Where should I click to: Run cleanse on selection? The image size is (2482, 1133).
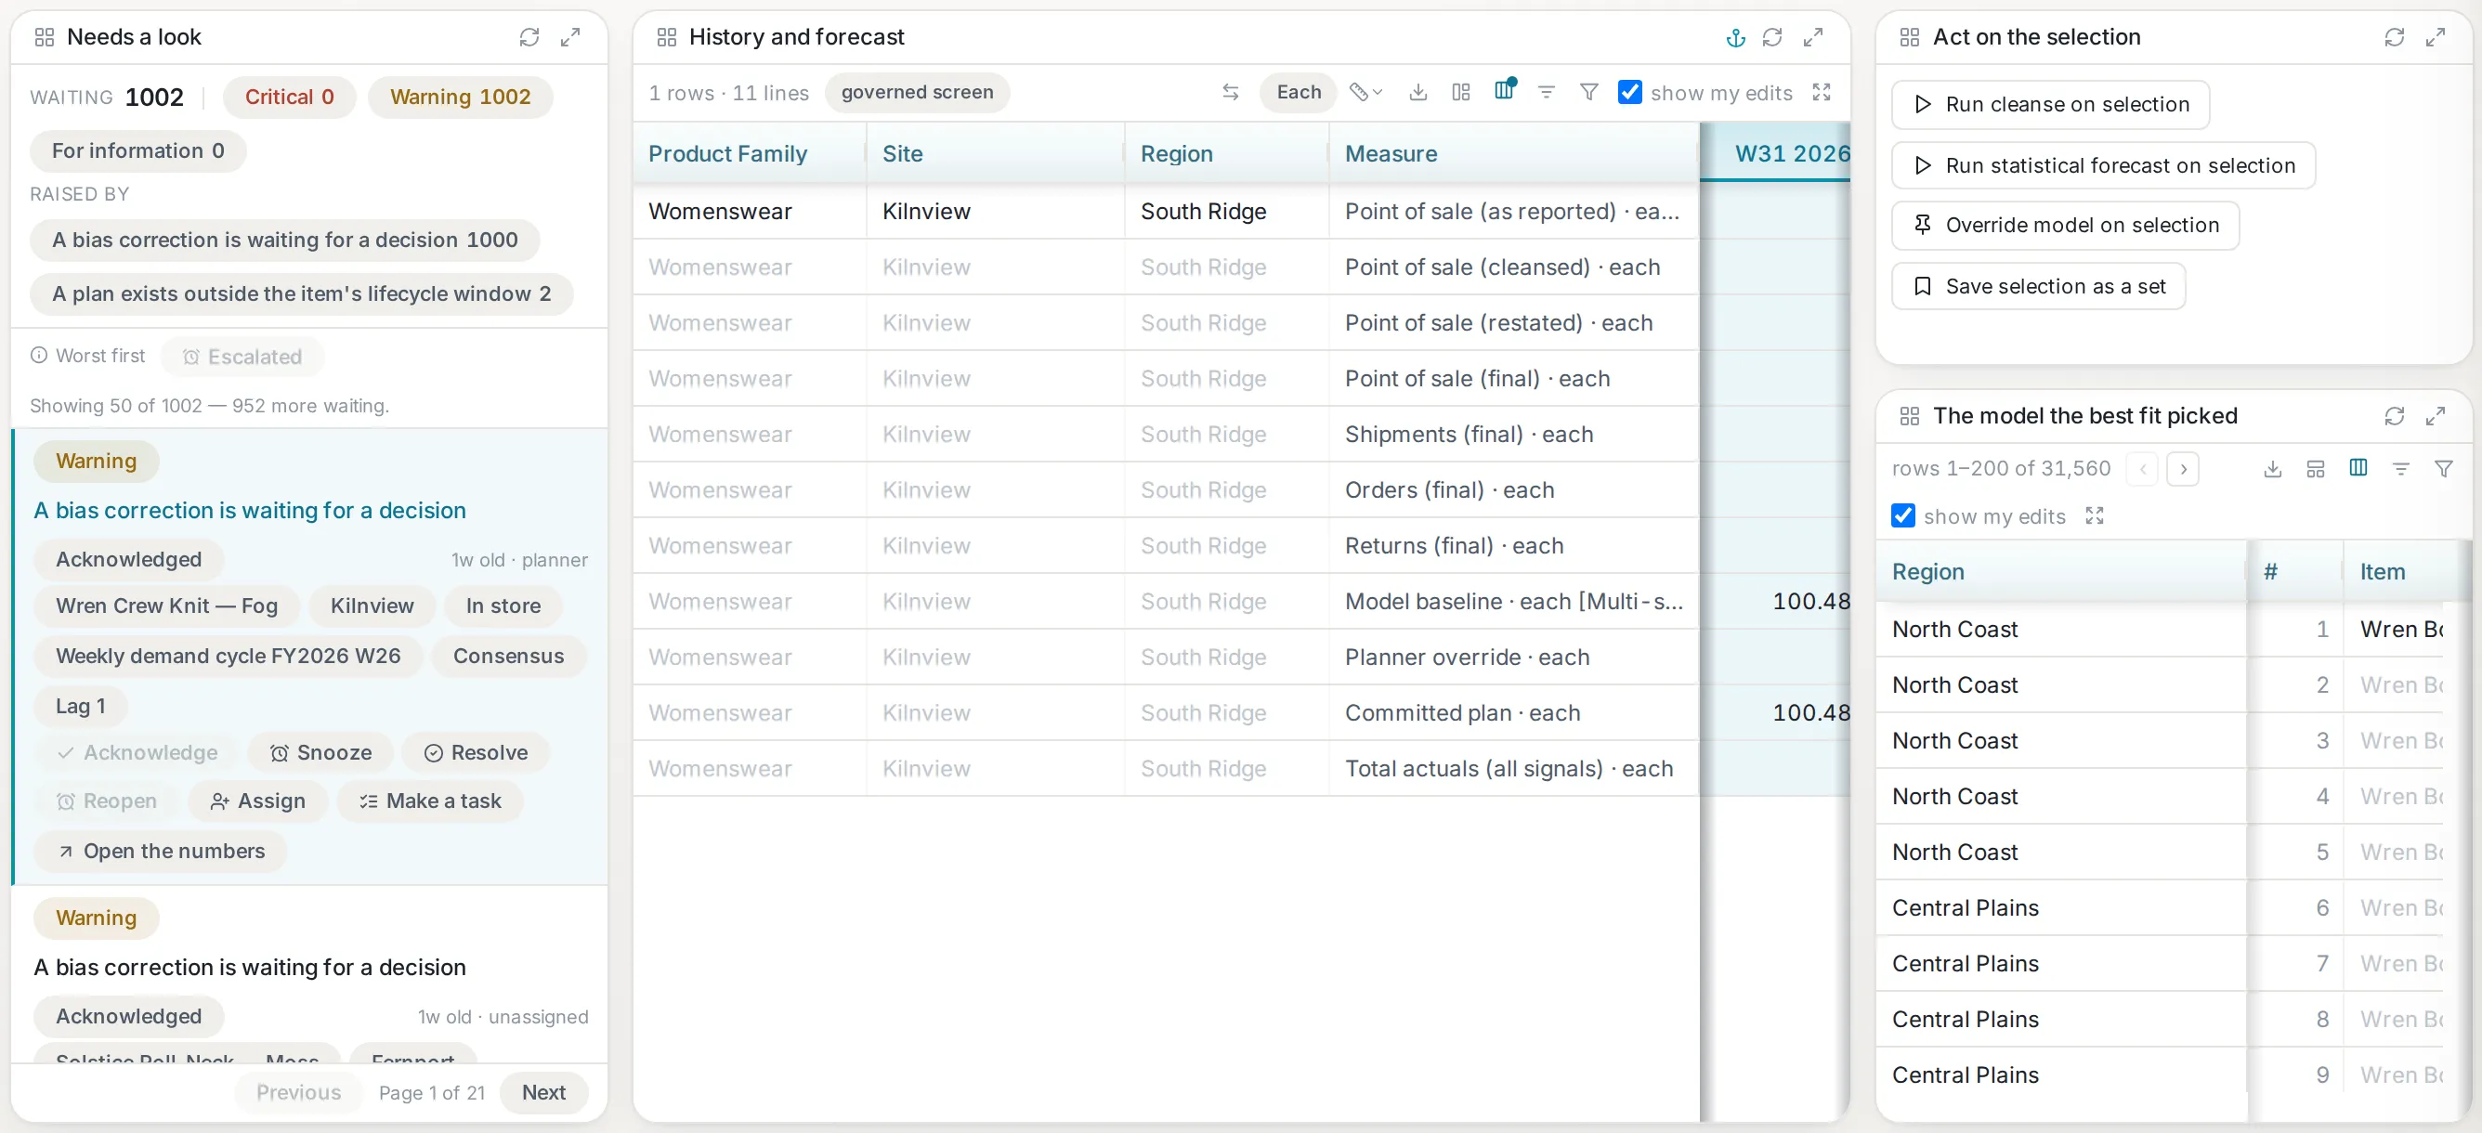coord(2050,104)
